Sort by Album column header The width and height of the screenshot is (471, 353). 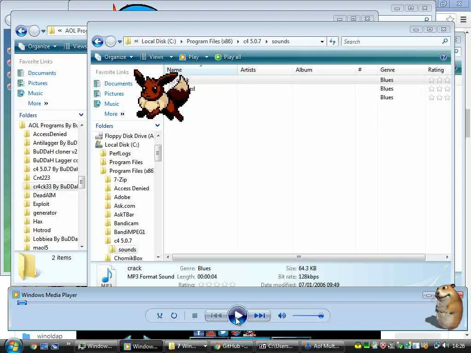[324, 70]
